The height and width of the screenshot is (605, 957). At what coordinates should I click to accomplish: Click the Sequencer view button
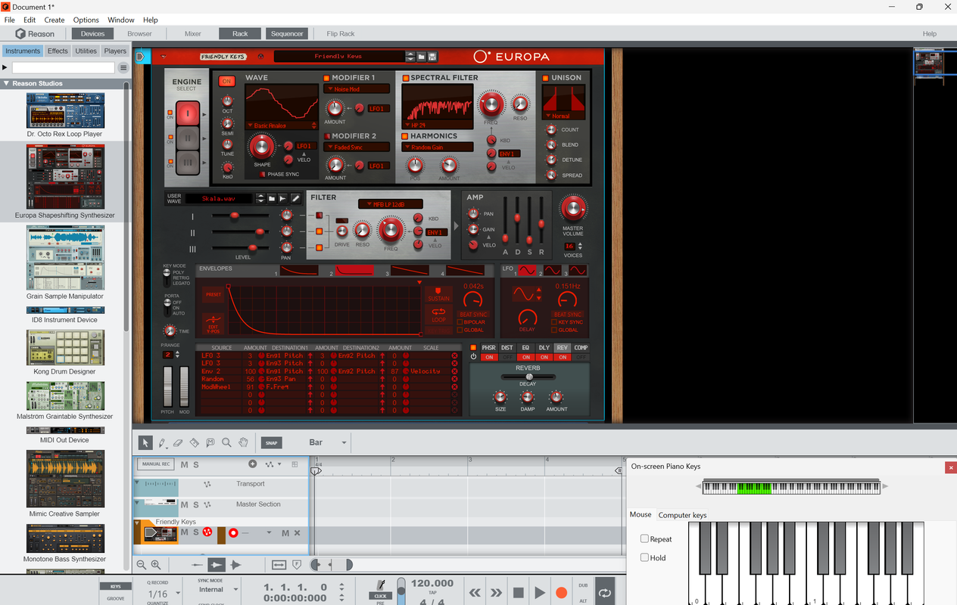pos(287,33)
